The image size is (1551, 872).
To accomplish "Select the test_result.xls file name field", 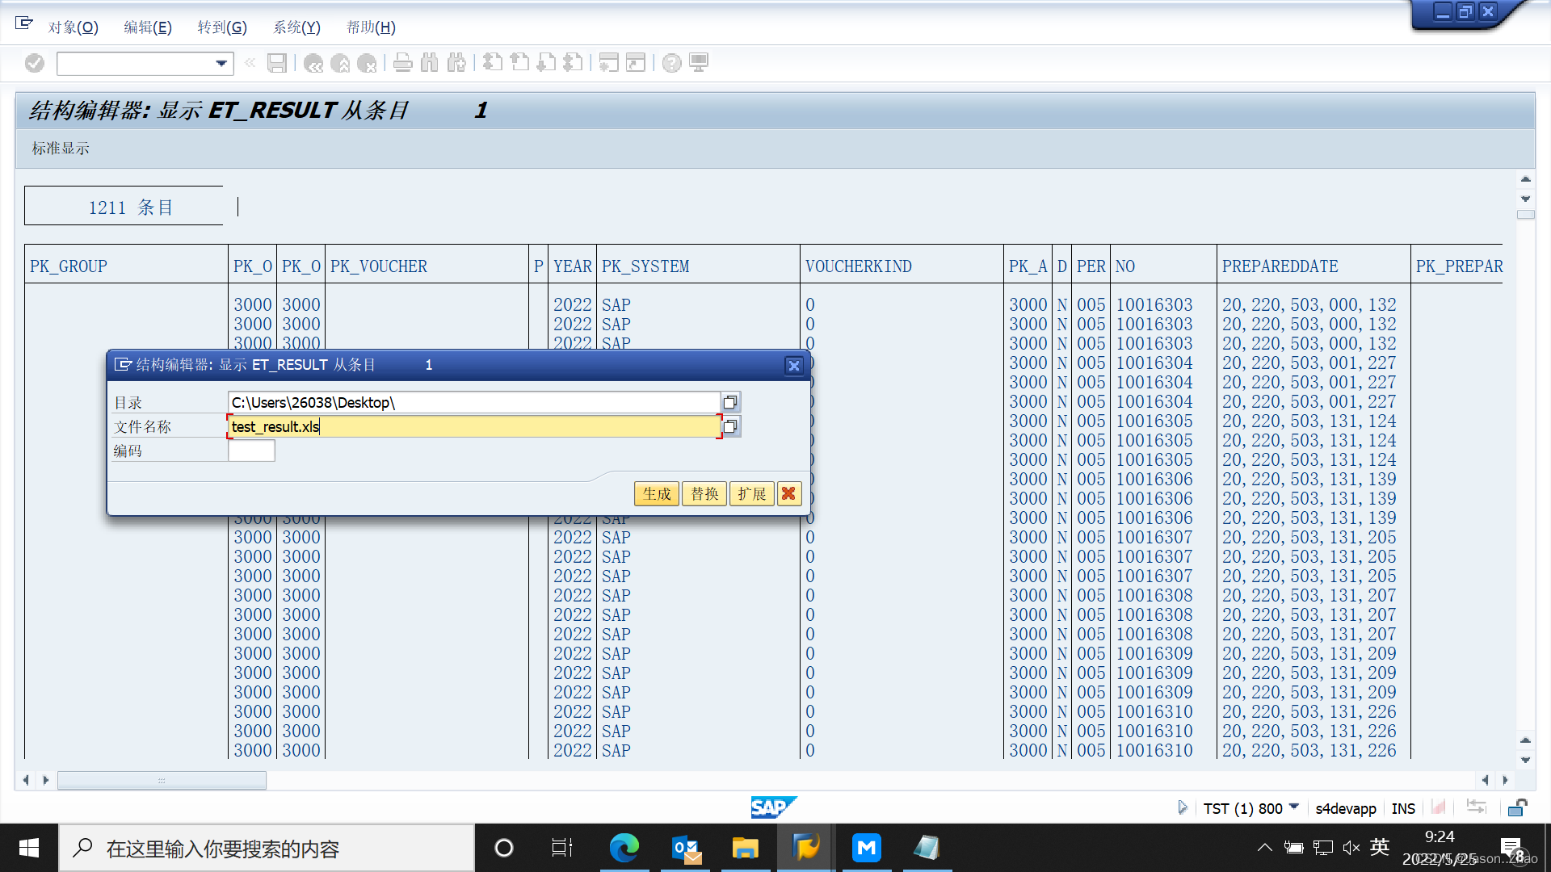I will pyautogui.click(x=473, y=426).
